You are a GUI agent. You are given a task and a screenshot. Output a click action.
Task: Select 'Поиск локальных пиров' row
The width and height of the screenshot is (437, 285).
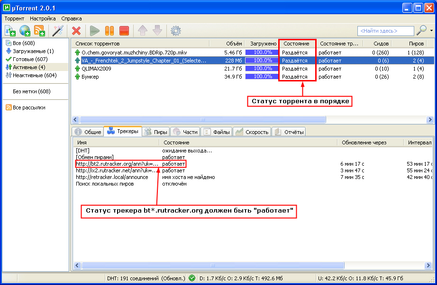point(105,184)
